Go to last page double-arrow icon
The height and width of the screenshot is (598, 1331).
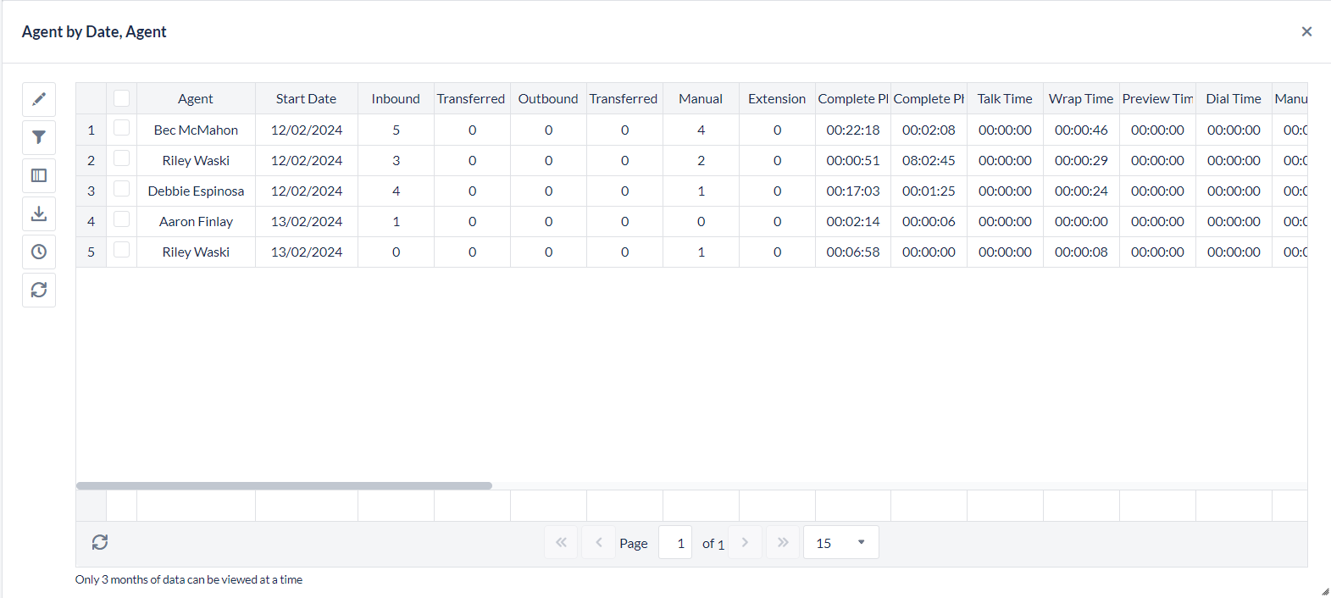783,542
